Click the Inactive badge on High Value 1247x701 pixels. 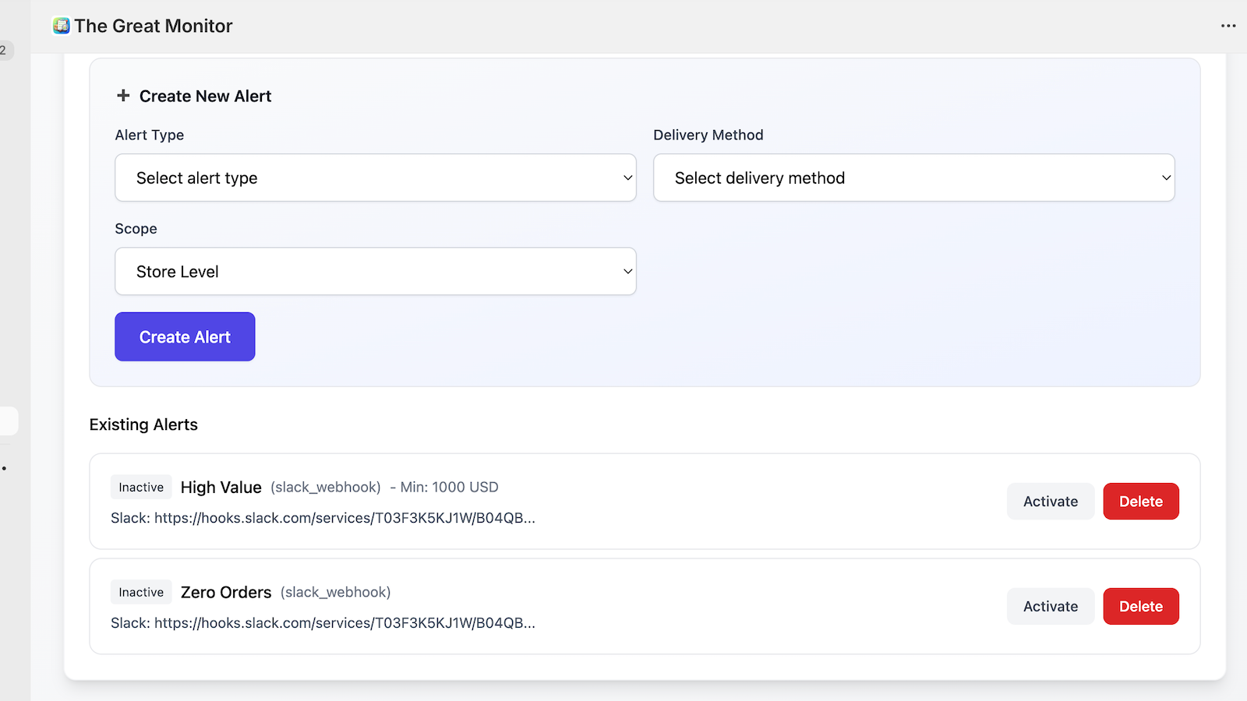coord(141,488)
